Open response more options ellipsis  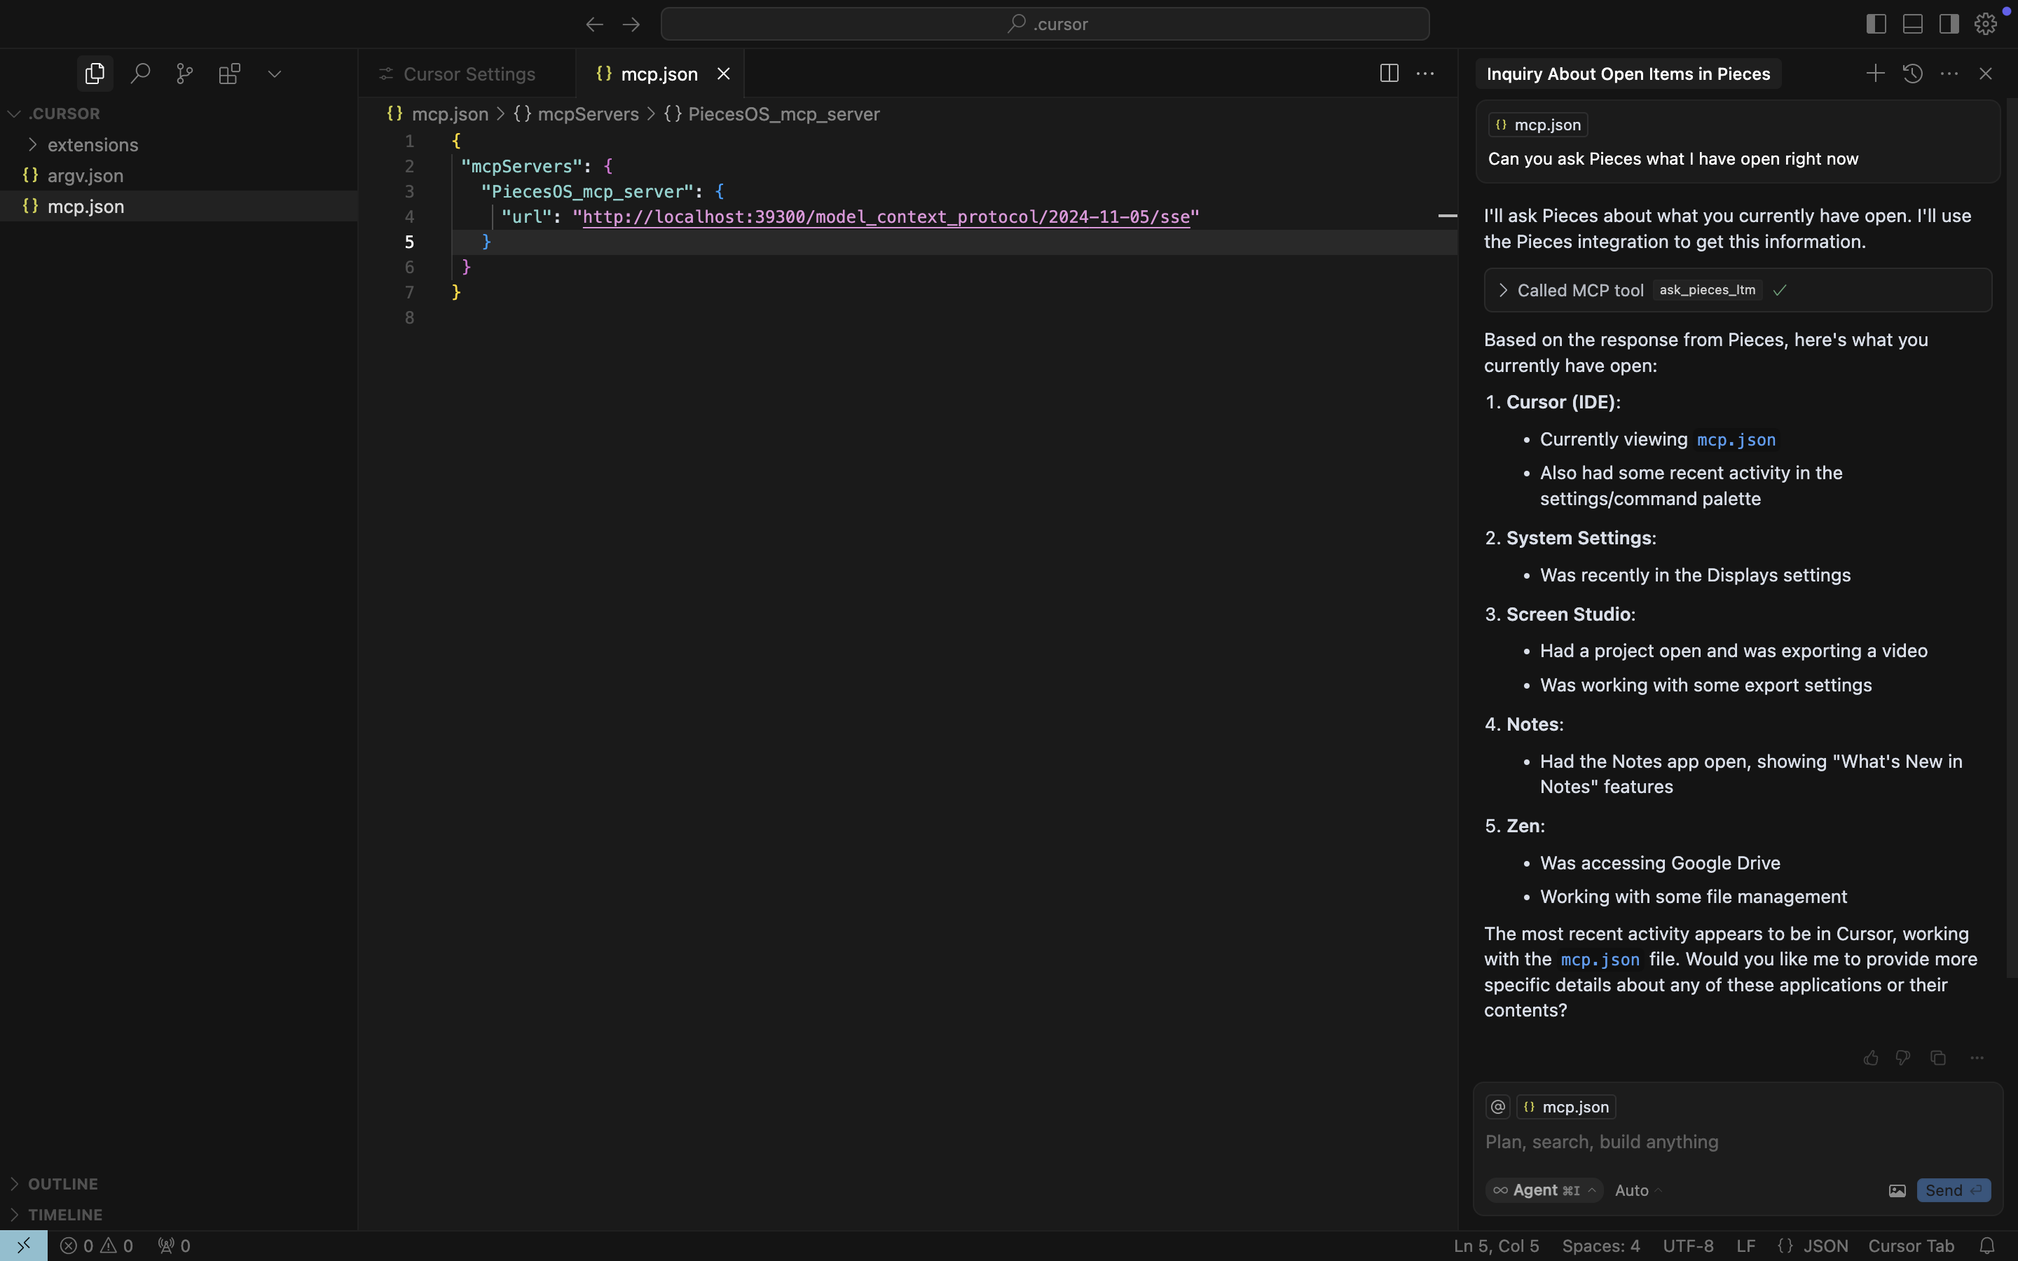pyautogui.click(x=1977, y=1058)
